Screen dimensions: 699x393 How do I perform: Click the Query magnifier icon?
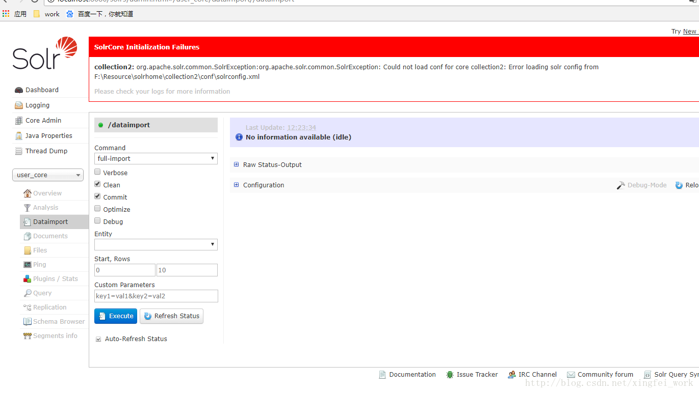click(28, 293)
